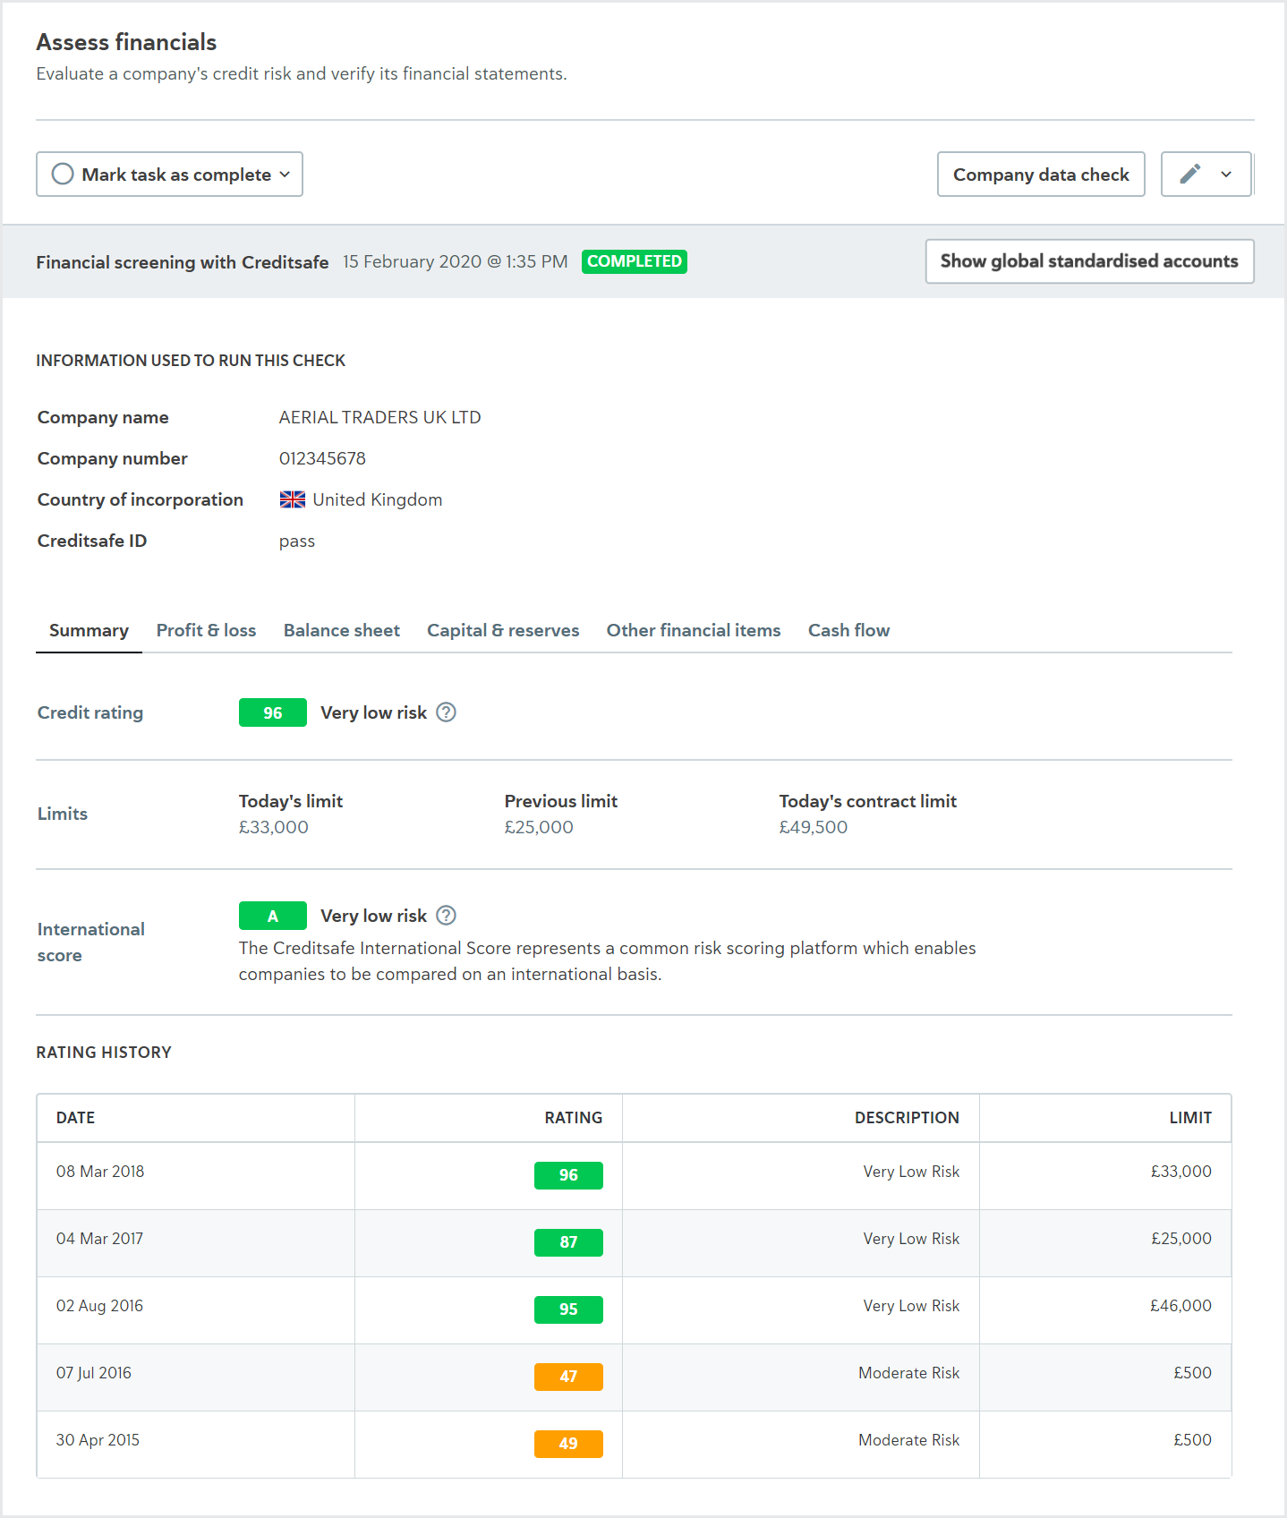Expand the dropdown chevron next to the pencil
This screenshot has width=1287, height=1518.
pyautogui.click(x=1226, y=175)
